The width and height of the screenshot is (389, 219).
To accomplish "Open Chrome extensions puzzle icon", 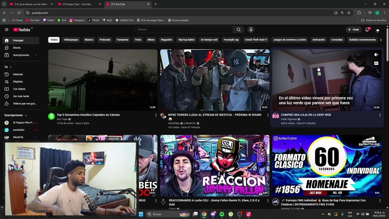I will point(359,13).
